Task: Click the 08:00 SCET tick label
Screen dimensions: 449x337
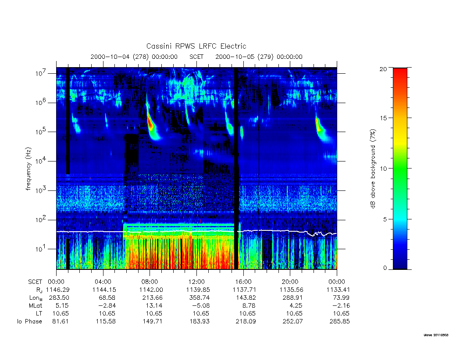Action: pos(150,282)
